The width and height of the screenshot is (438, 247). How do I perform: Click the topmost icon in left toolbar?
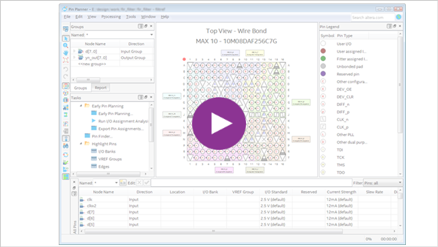[66, 29]
